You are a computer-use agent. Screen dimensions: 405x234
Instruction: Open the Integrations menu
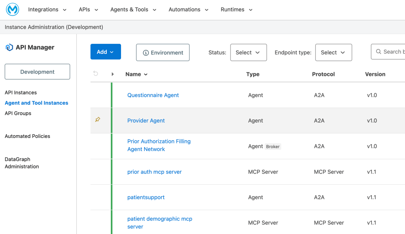tap(47, 9)
